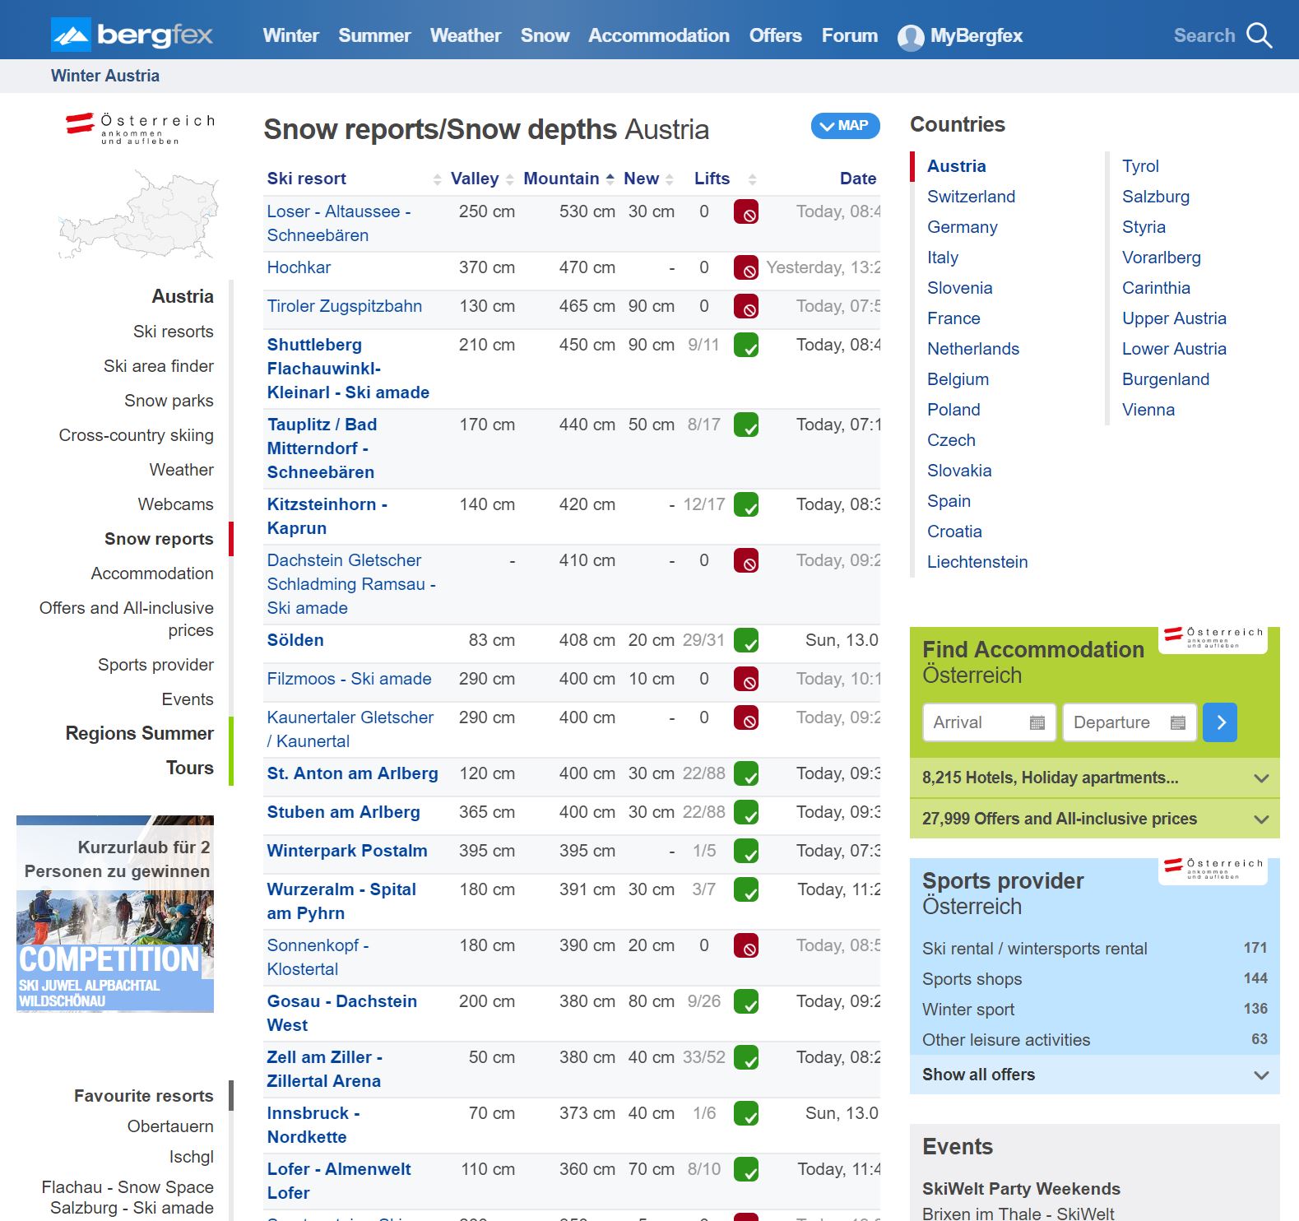Click the open status icon for Winterpark Postalm
The image size is (1299, 1221).
746,852
